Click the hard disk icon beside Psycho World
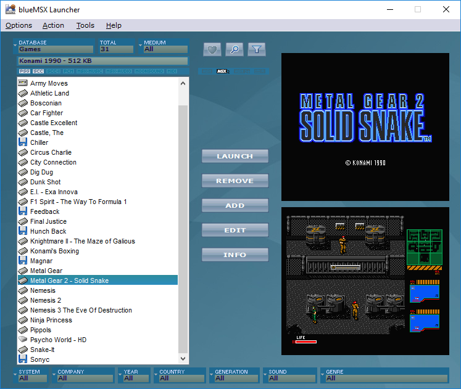The width and height of the screenshot is (461, 389). (23, 340)
